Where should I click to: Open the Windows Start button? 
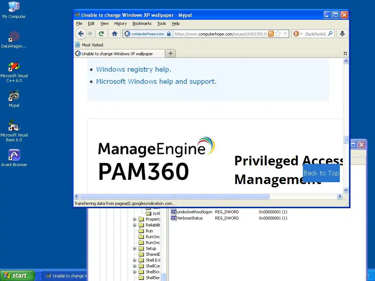tap(17, 276)
